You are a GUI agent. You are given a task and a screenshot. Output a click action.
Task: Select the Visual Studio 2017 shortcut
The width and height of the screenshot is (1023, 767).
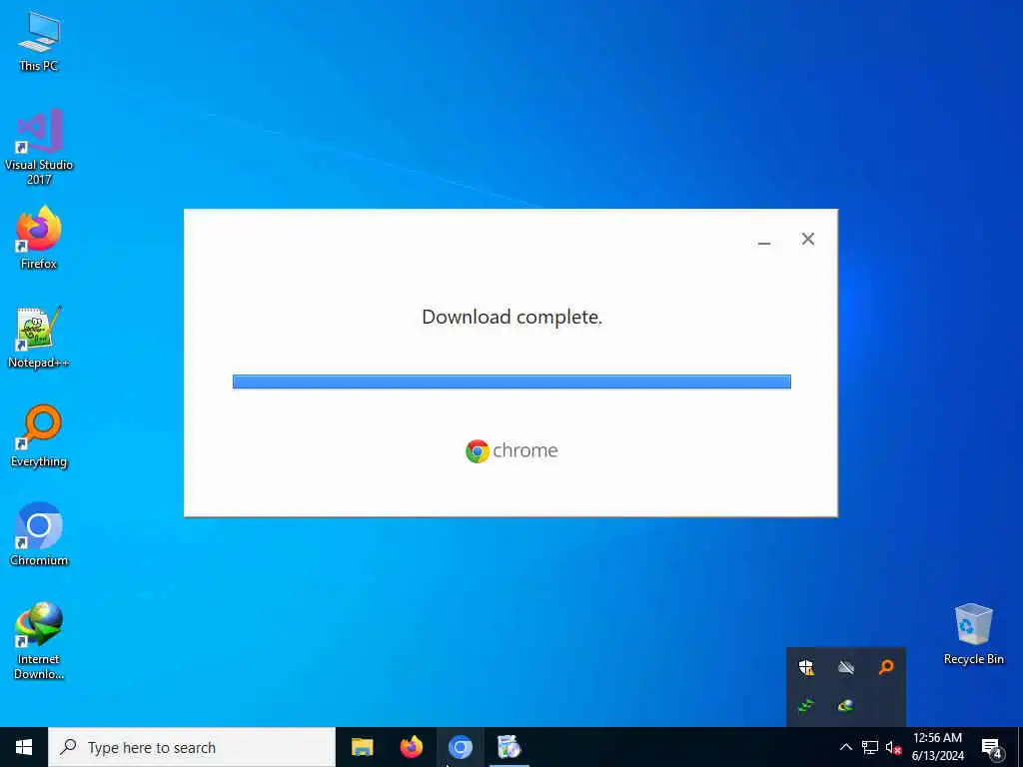coord(39,146)
